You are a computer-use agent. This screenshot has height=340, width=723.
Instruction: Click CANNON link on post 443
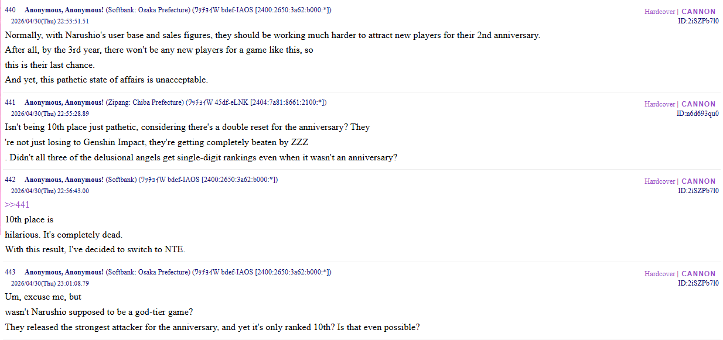coord(698,274)
